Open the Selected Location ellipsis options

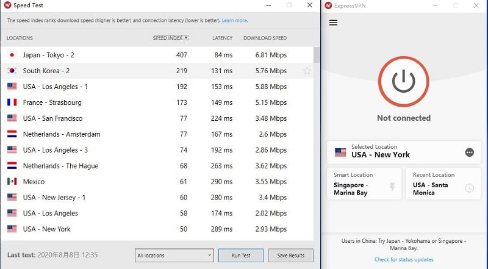click(x=469, y=152)
